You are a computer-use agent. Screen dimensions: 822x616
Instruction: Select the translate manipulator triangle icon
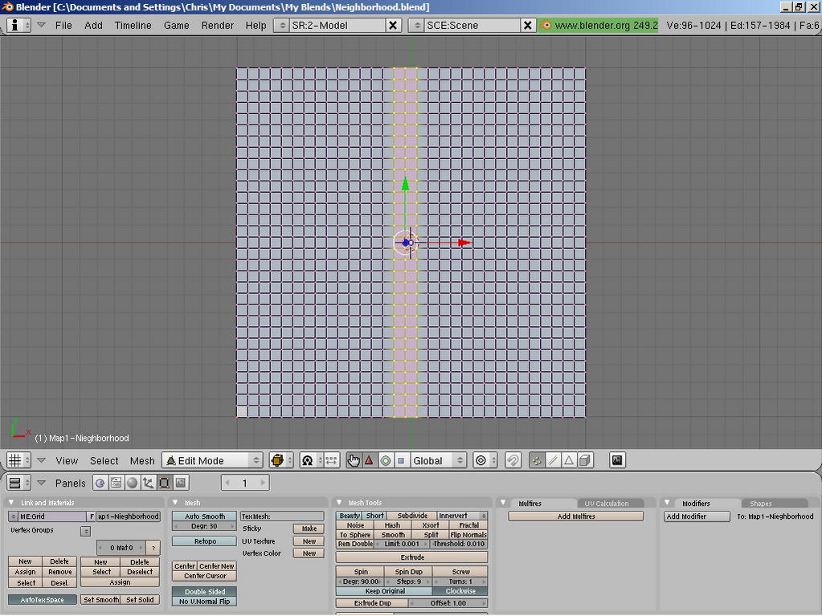coord(369,460)
